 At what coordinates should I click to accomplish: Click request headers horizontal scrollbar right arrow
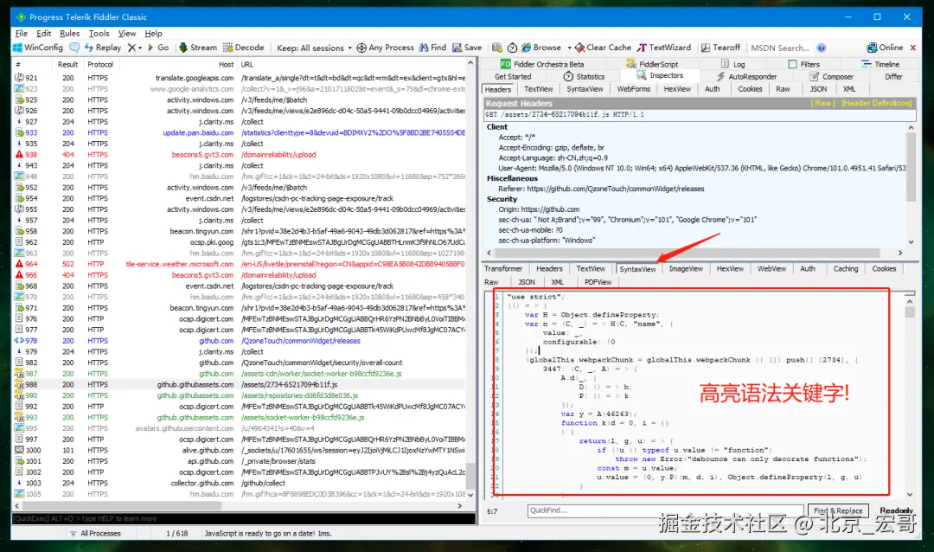tap(900, 253)
